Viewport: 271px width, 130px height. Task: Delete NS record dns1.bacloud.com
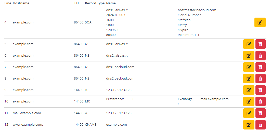click(261, 67)
